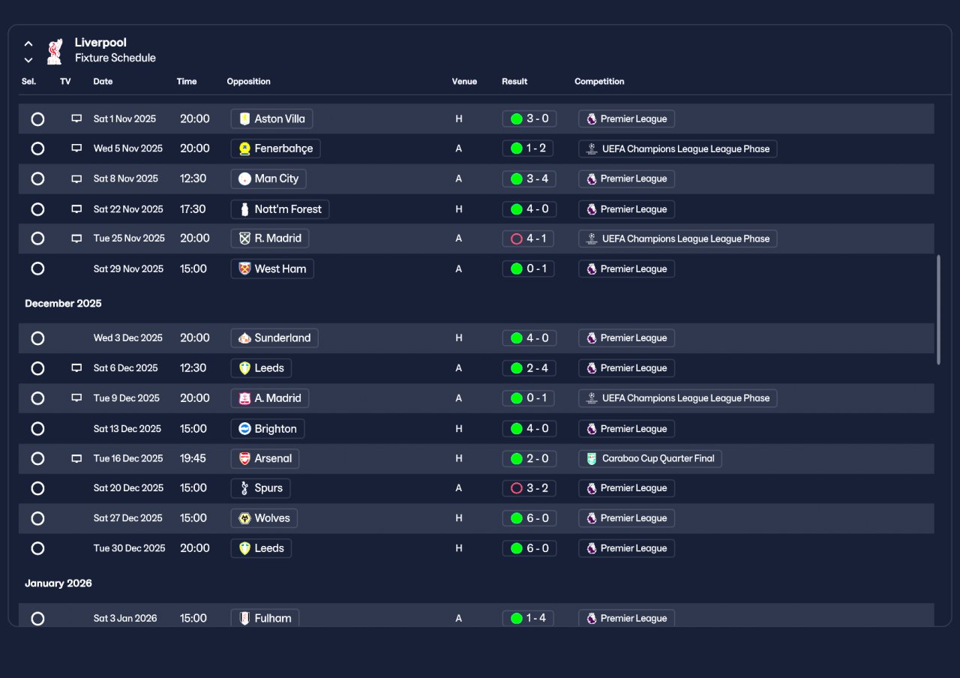Click the Wolves club badge

coord(244,518)
